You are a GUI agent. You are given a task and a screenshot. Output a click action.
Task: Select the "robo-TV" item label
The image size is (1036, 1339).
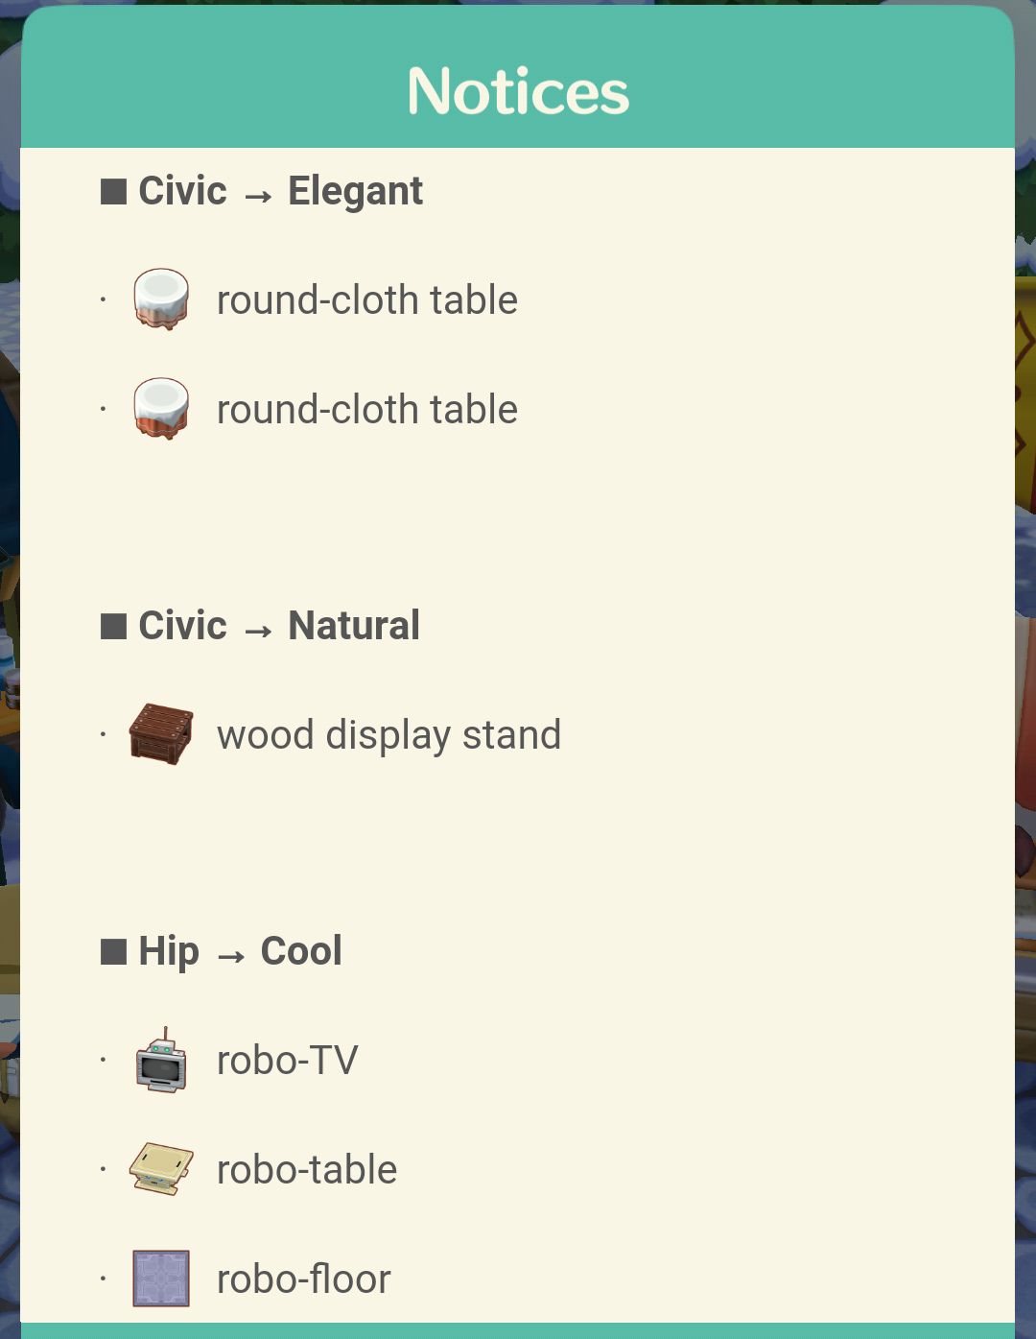287,1061
